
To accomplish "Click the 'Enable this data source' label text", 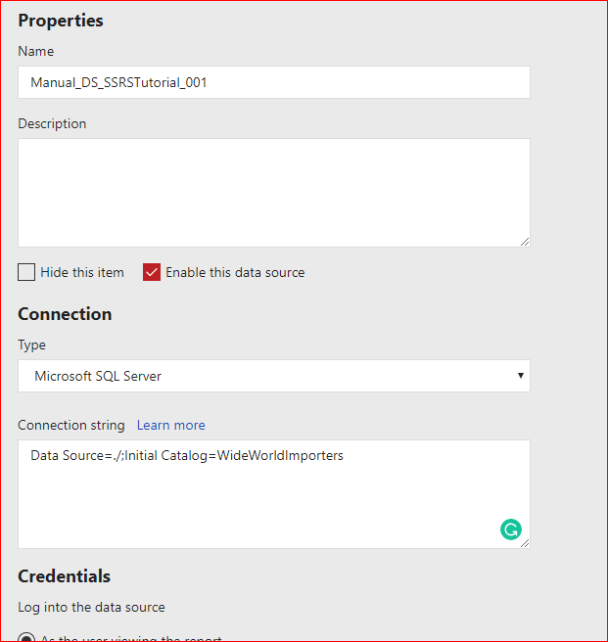I will click(x=235, y=272).
